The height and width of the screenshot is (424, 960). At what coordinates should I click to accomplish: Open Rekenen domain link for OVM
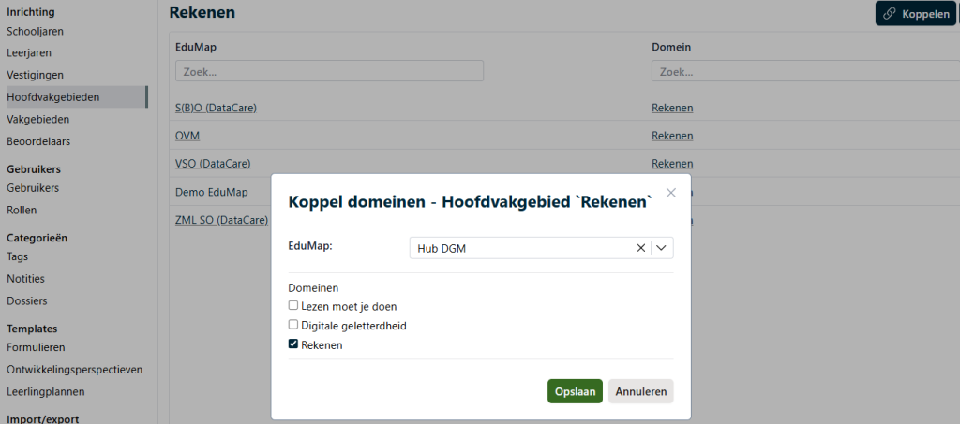[672, 136]
